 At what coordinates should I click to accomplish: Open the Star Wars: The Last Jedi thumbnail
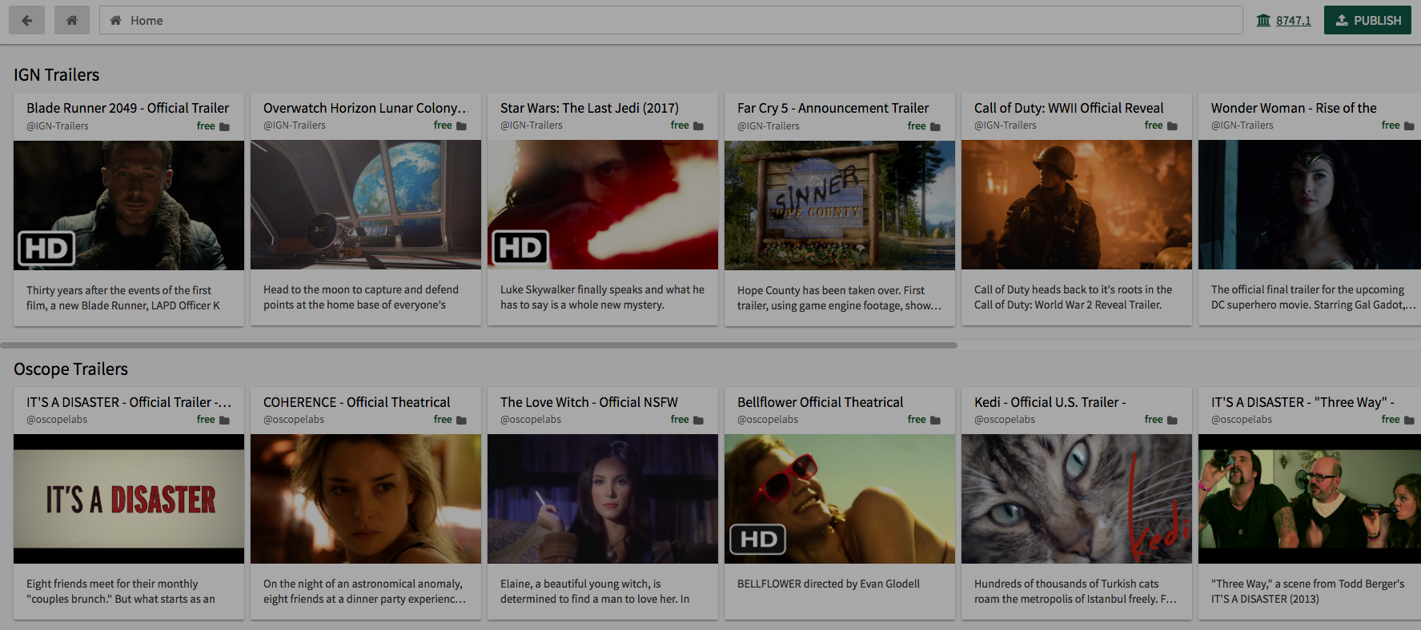pyautogui.click(x=602, y=205)
